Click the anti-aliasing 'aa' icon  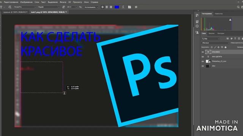point(80,7)
